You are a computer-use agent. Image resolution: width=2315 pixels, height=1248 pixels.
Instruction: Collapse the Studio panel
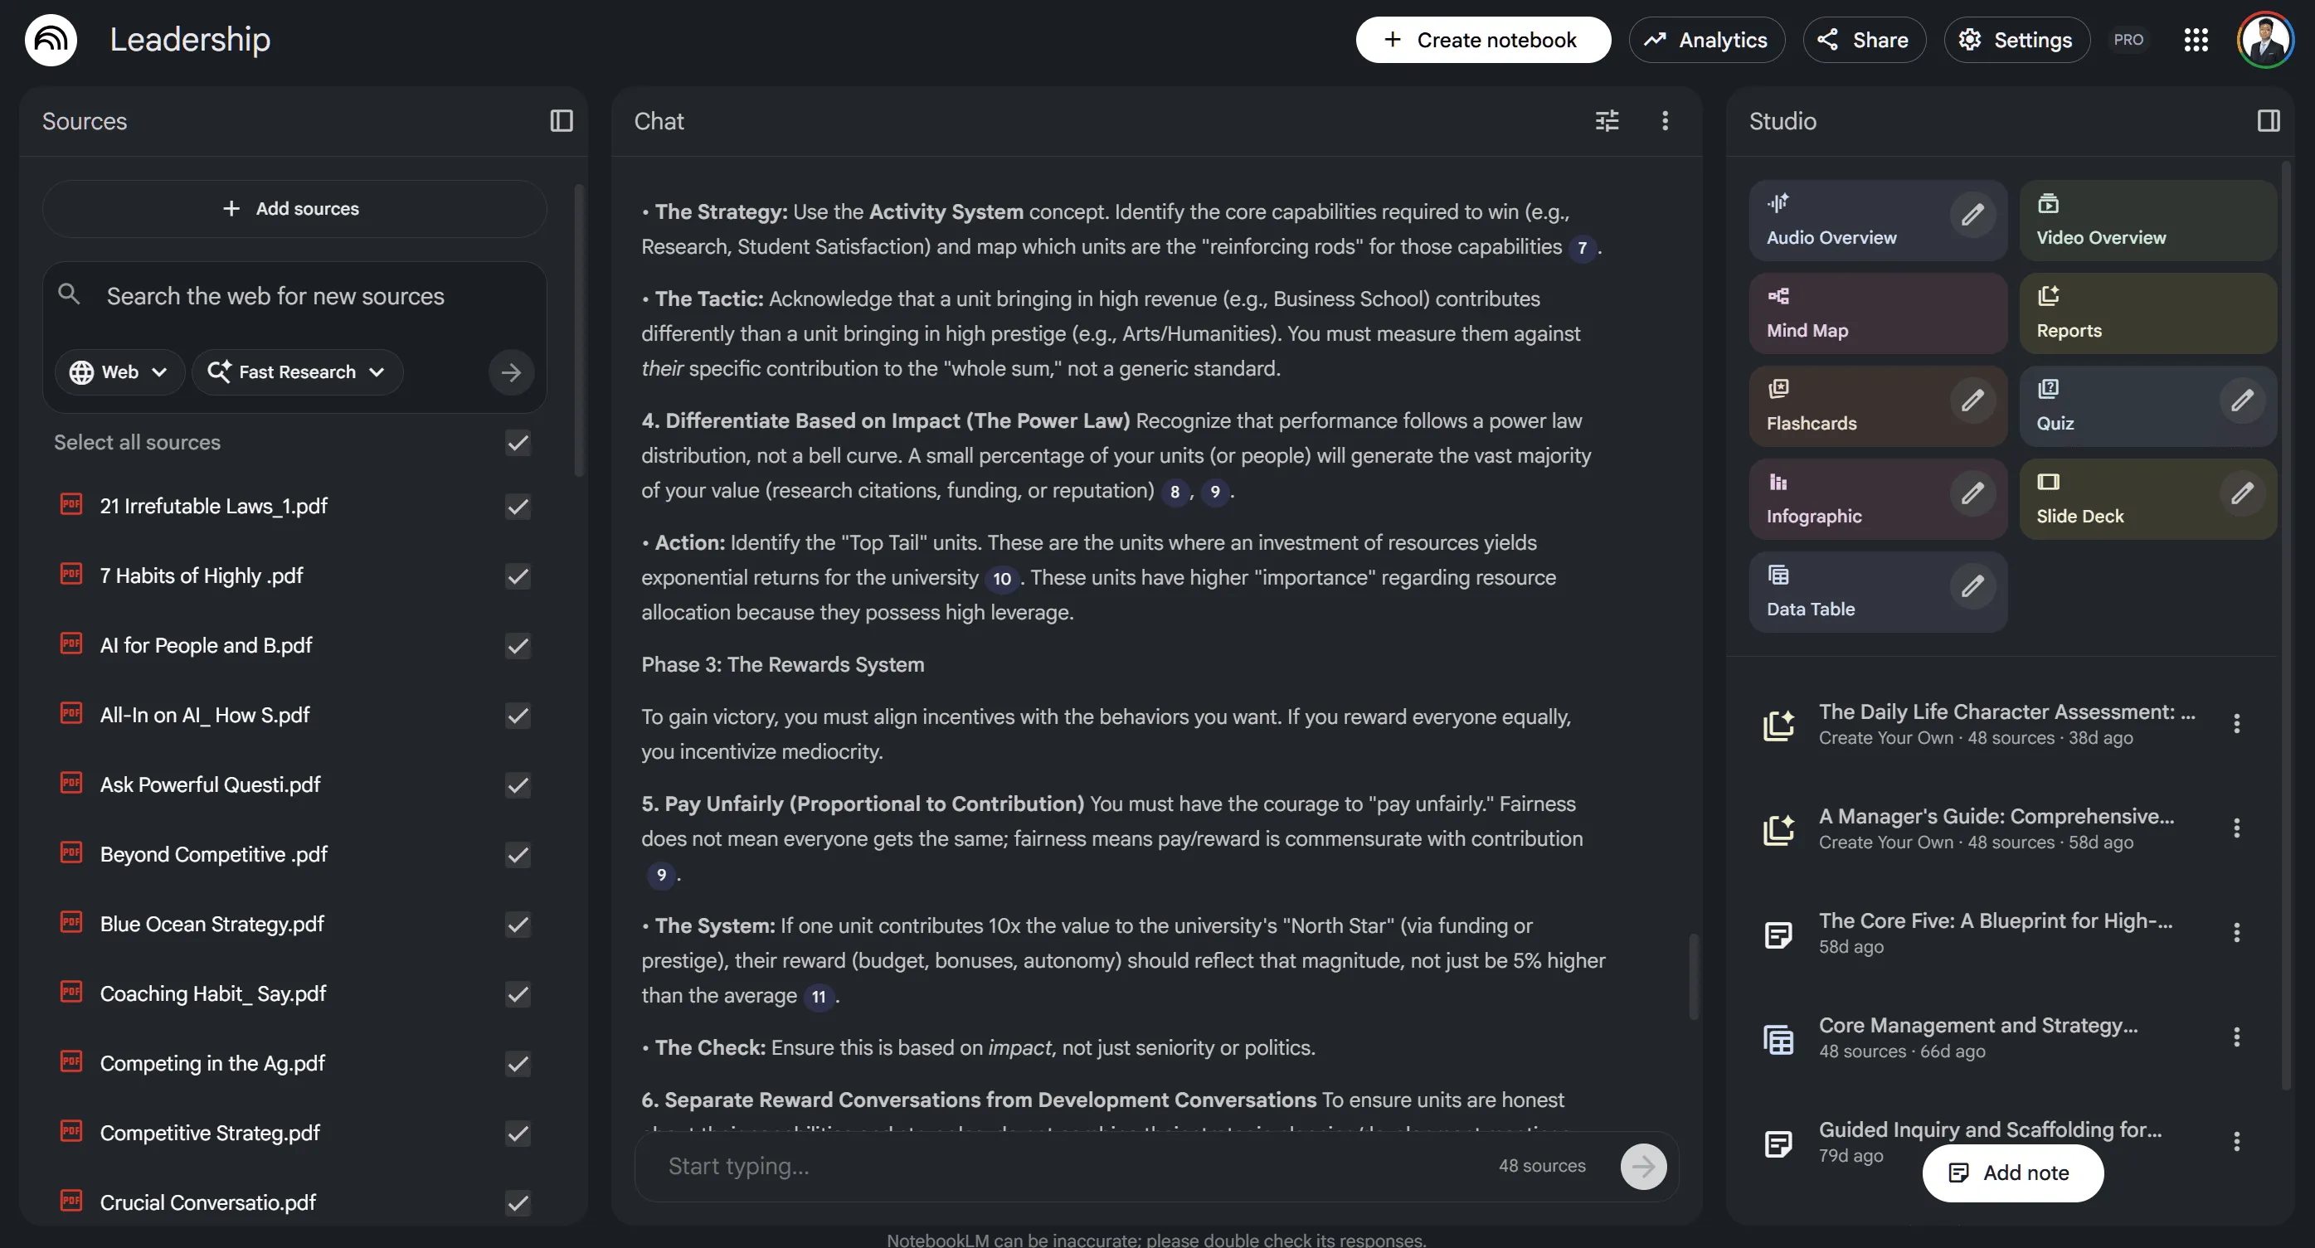pos(2269,121)
